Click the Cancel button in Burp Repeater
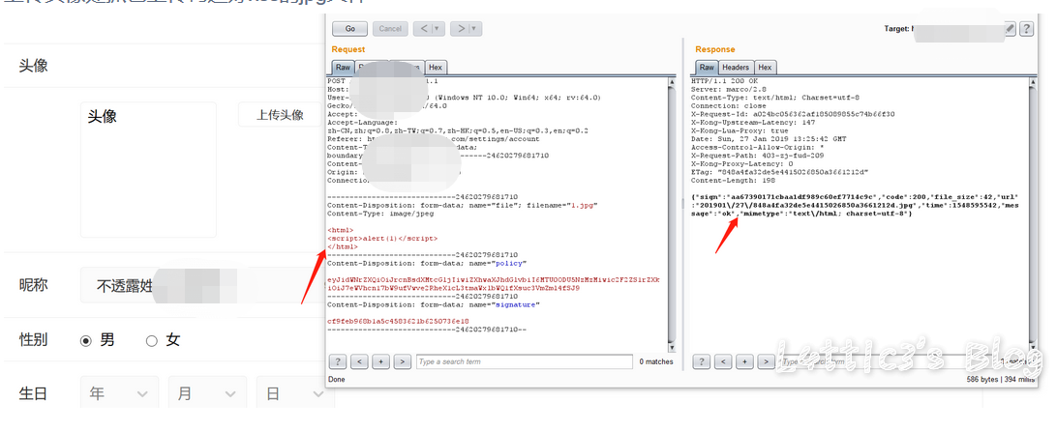The width and height of the screenshot is (1057, 431). pos(390,28)
